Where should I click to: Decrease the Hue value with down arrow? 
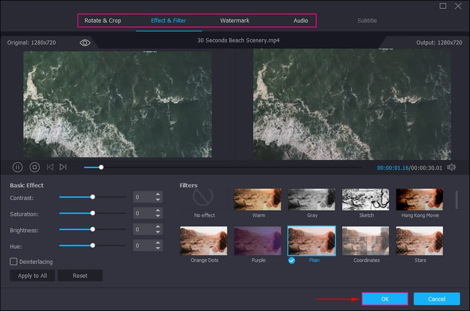(157, 249)
